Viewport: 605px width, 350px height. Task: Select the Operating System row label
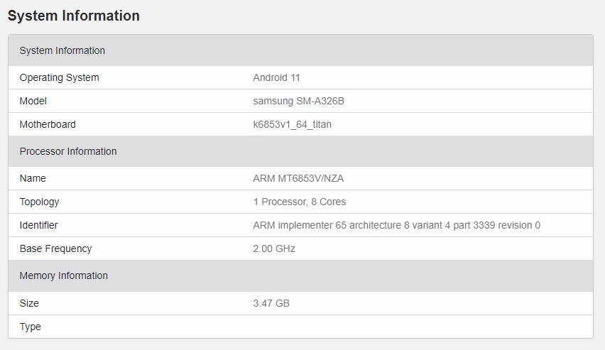tap(60, 77)
